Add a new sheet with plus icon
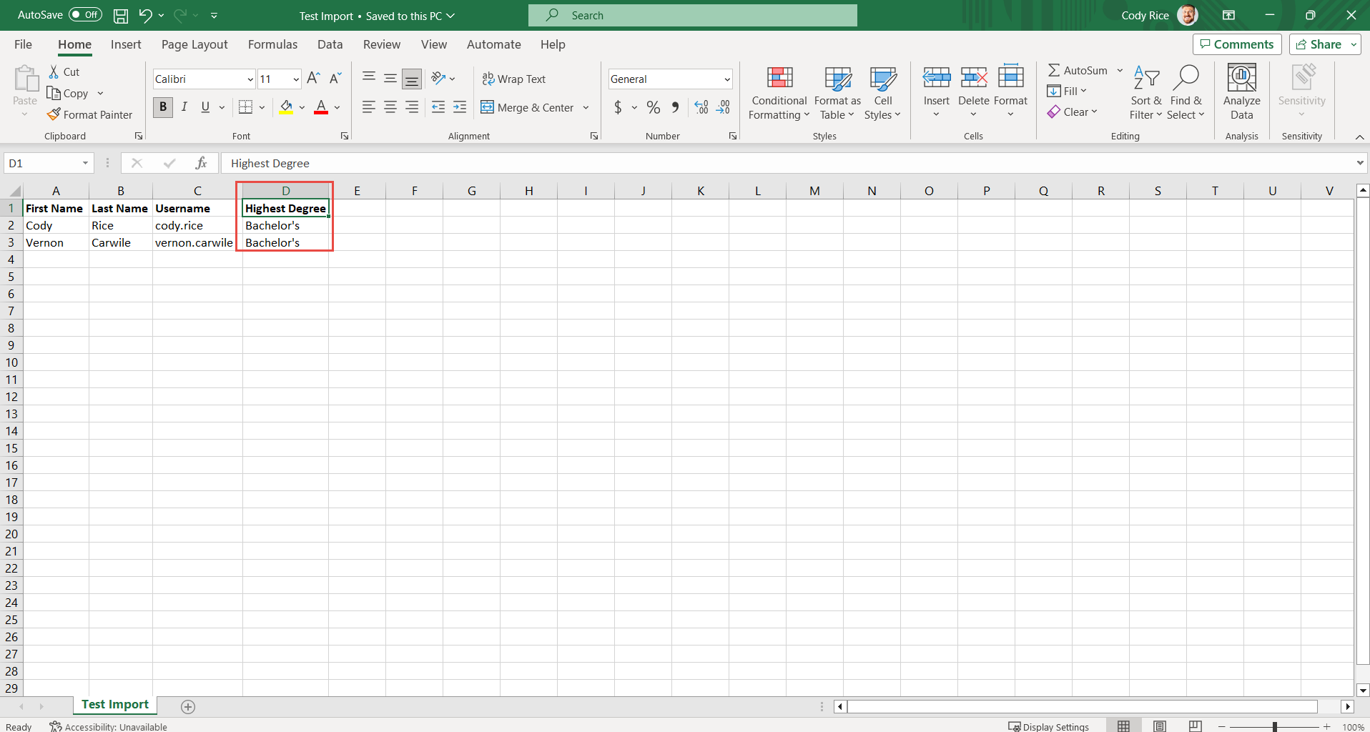Viewport: 1370px width, 732px height. (x=188, y=707)
